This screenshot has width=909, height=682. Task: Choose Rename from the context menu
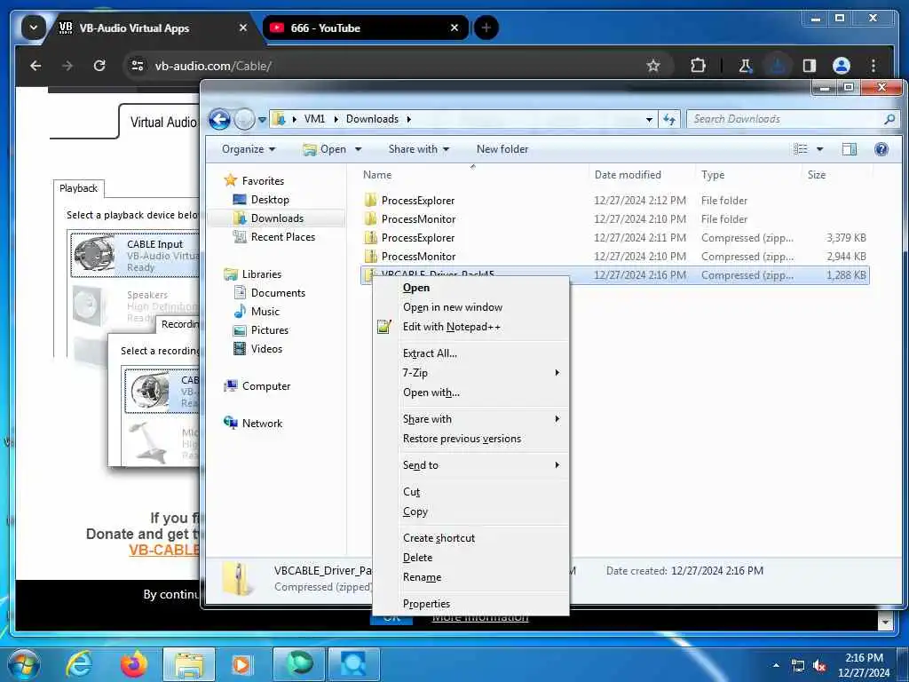pyautogui.click(x=470, y=577)
